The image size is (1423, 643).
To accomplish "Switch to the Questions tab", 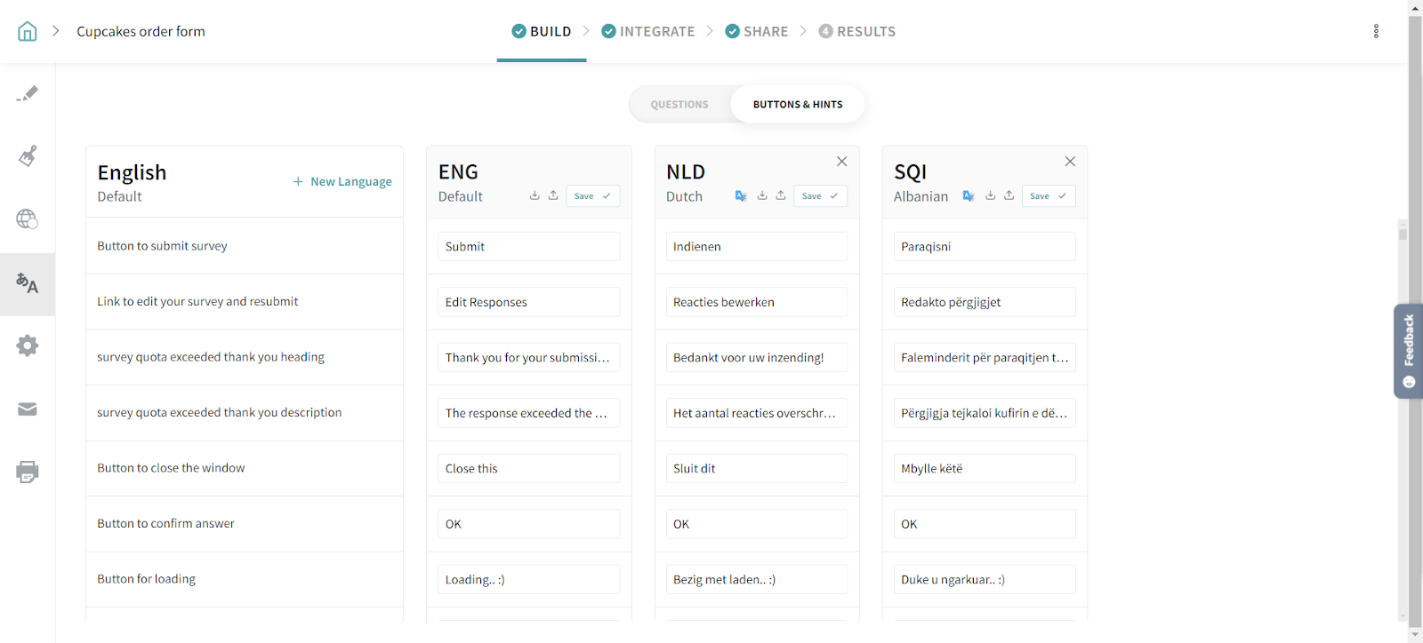I will (679, 105).
